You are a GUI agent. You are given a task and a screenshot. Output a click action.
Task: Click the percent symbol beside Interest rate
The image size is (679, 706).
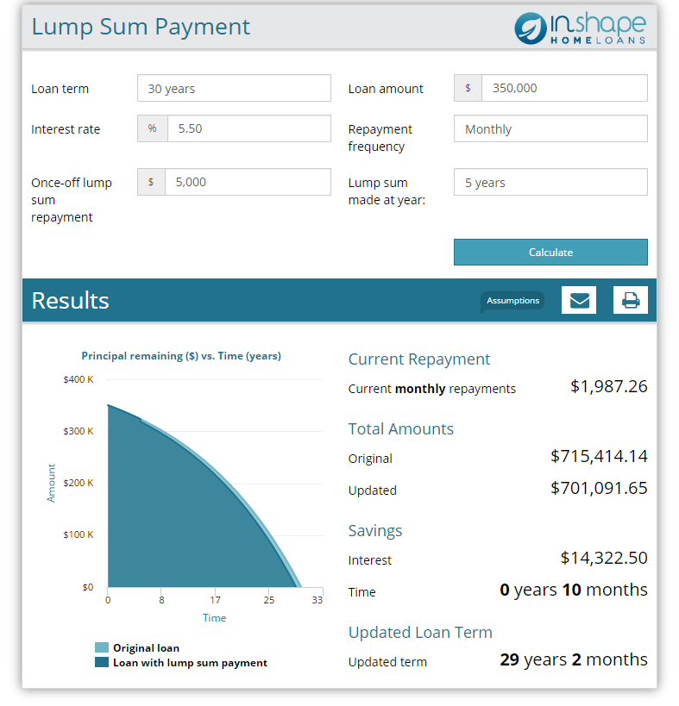pyautogui.click(x=152, y=128)
